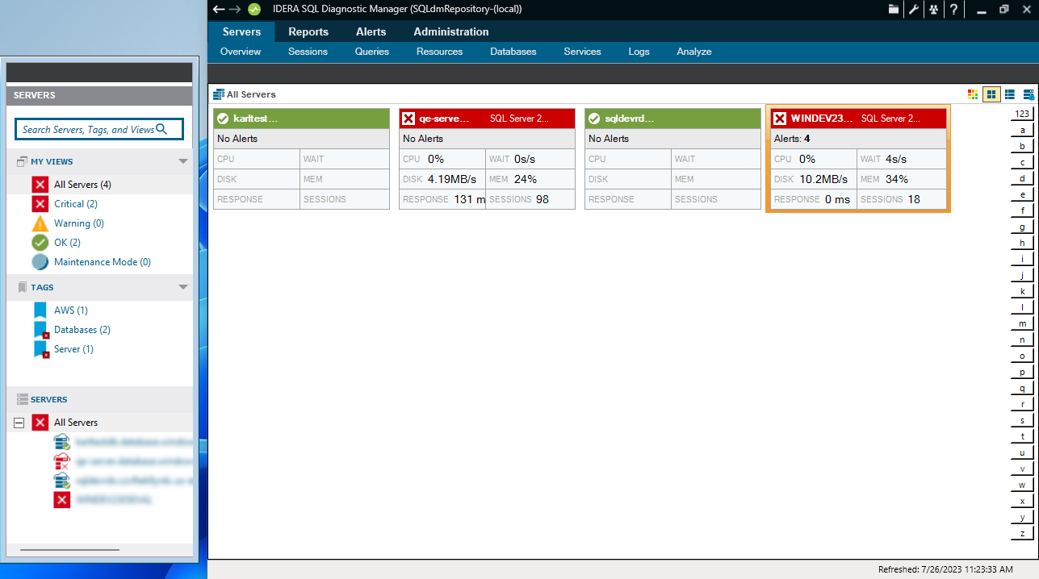The image size is (1039, 579).
Task: Click the green activity pulse icon
Action: tap(255, 10)
